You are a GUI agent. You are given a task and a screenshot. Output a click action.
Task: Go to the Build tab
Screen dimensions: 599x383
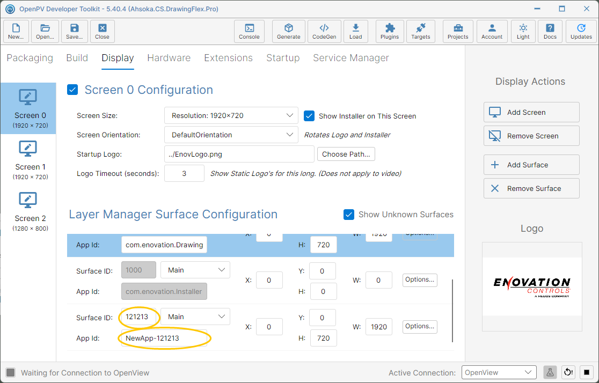point(77,57)
